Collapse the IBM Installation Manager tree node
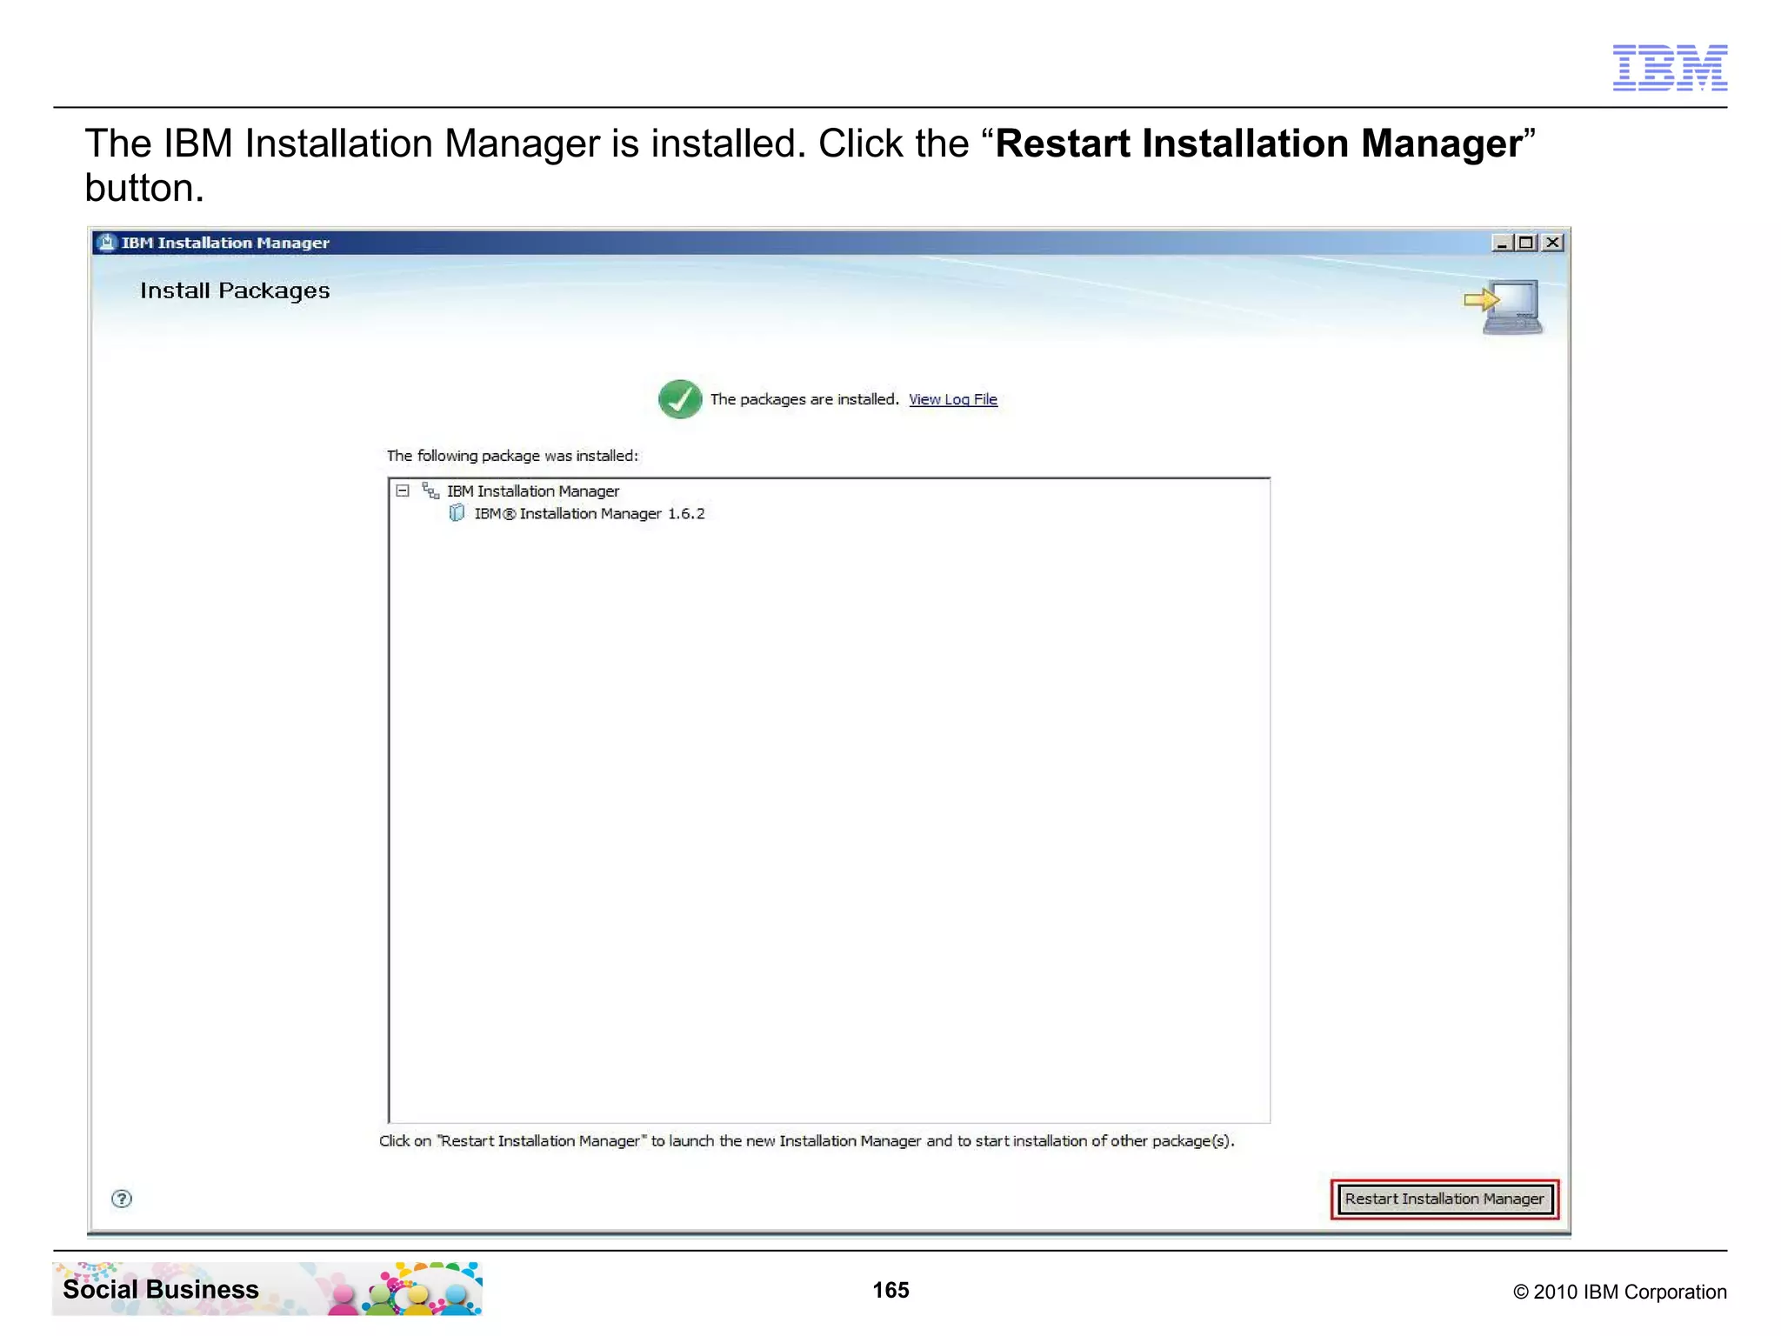 click(x=403, y=491)
